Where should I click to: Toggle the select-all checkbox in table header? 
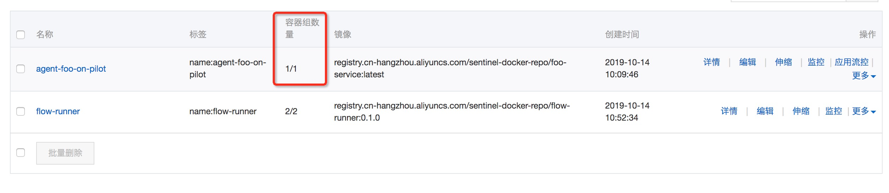[21, 35]
